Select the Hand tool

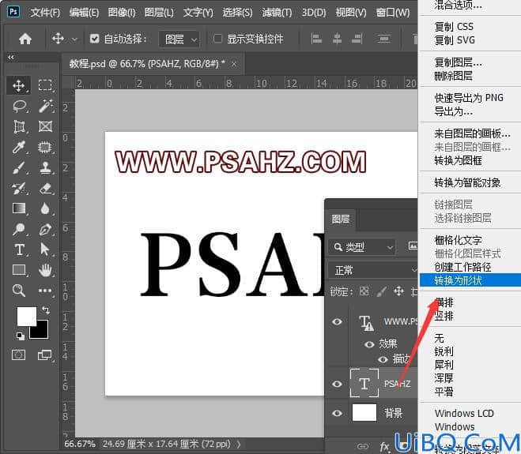coord(45,270)
